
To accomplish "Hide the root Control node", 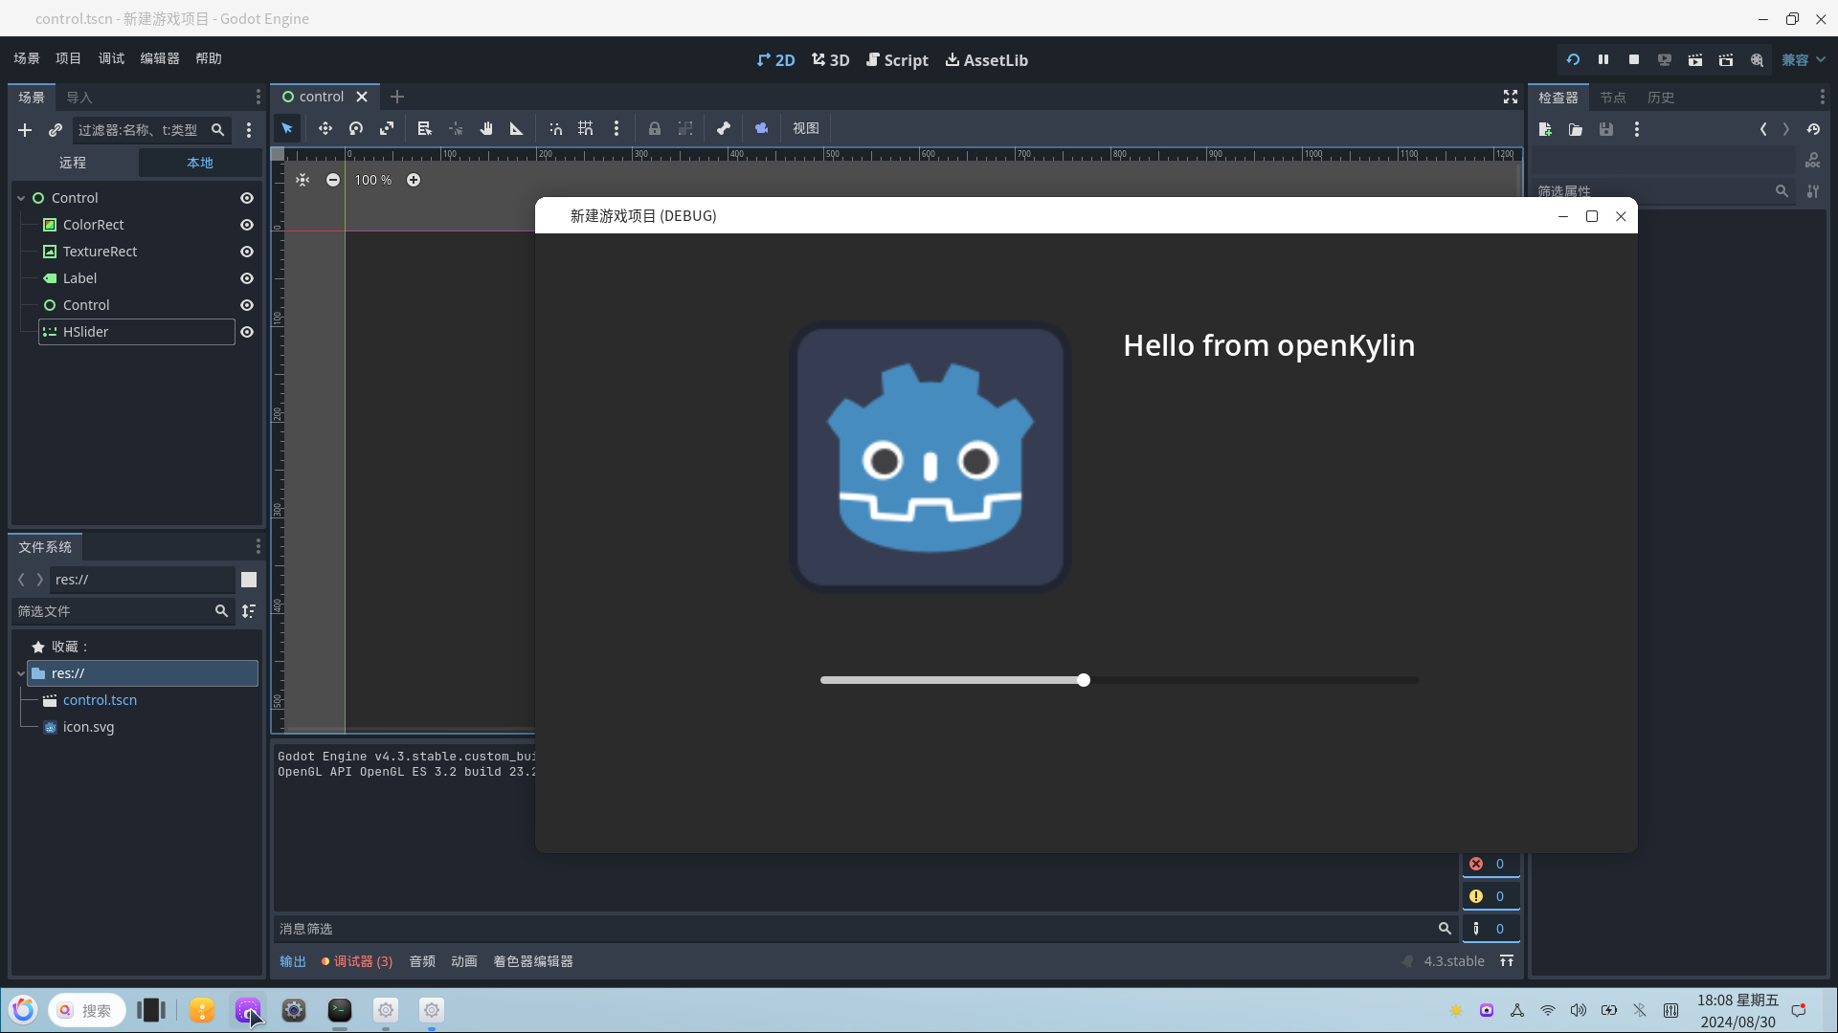I will pyautogui.click(x=247, y=198).
